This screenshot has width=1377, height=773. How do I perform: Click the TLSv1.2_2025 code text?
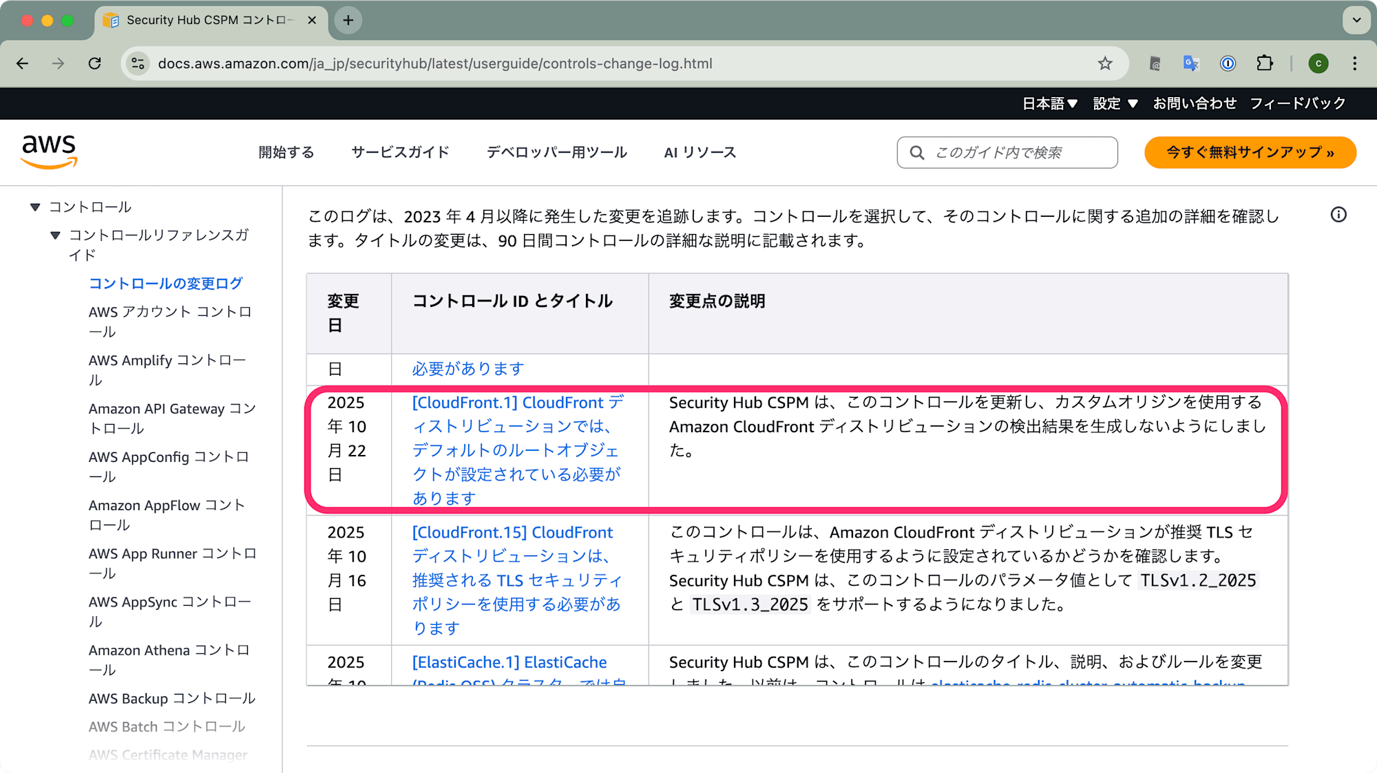point(1198,580)
